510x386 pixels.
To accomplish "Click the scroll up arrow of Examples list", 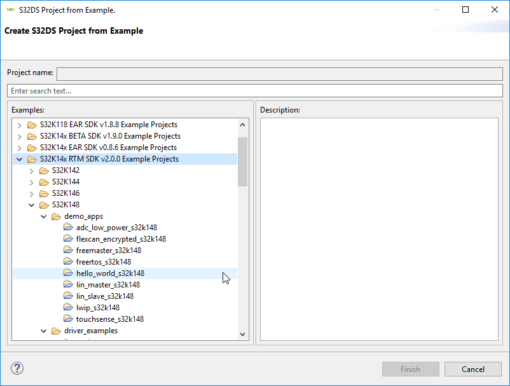I will [x=242, y=125].
